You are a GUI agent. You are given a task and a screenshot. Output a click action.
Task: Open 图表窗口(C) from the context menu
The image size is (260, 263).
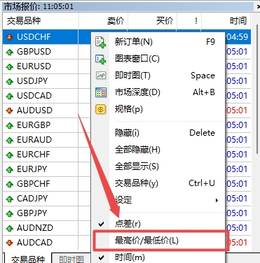(x=158, y=59)
